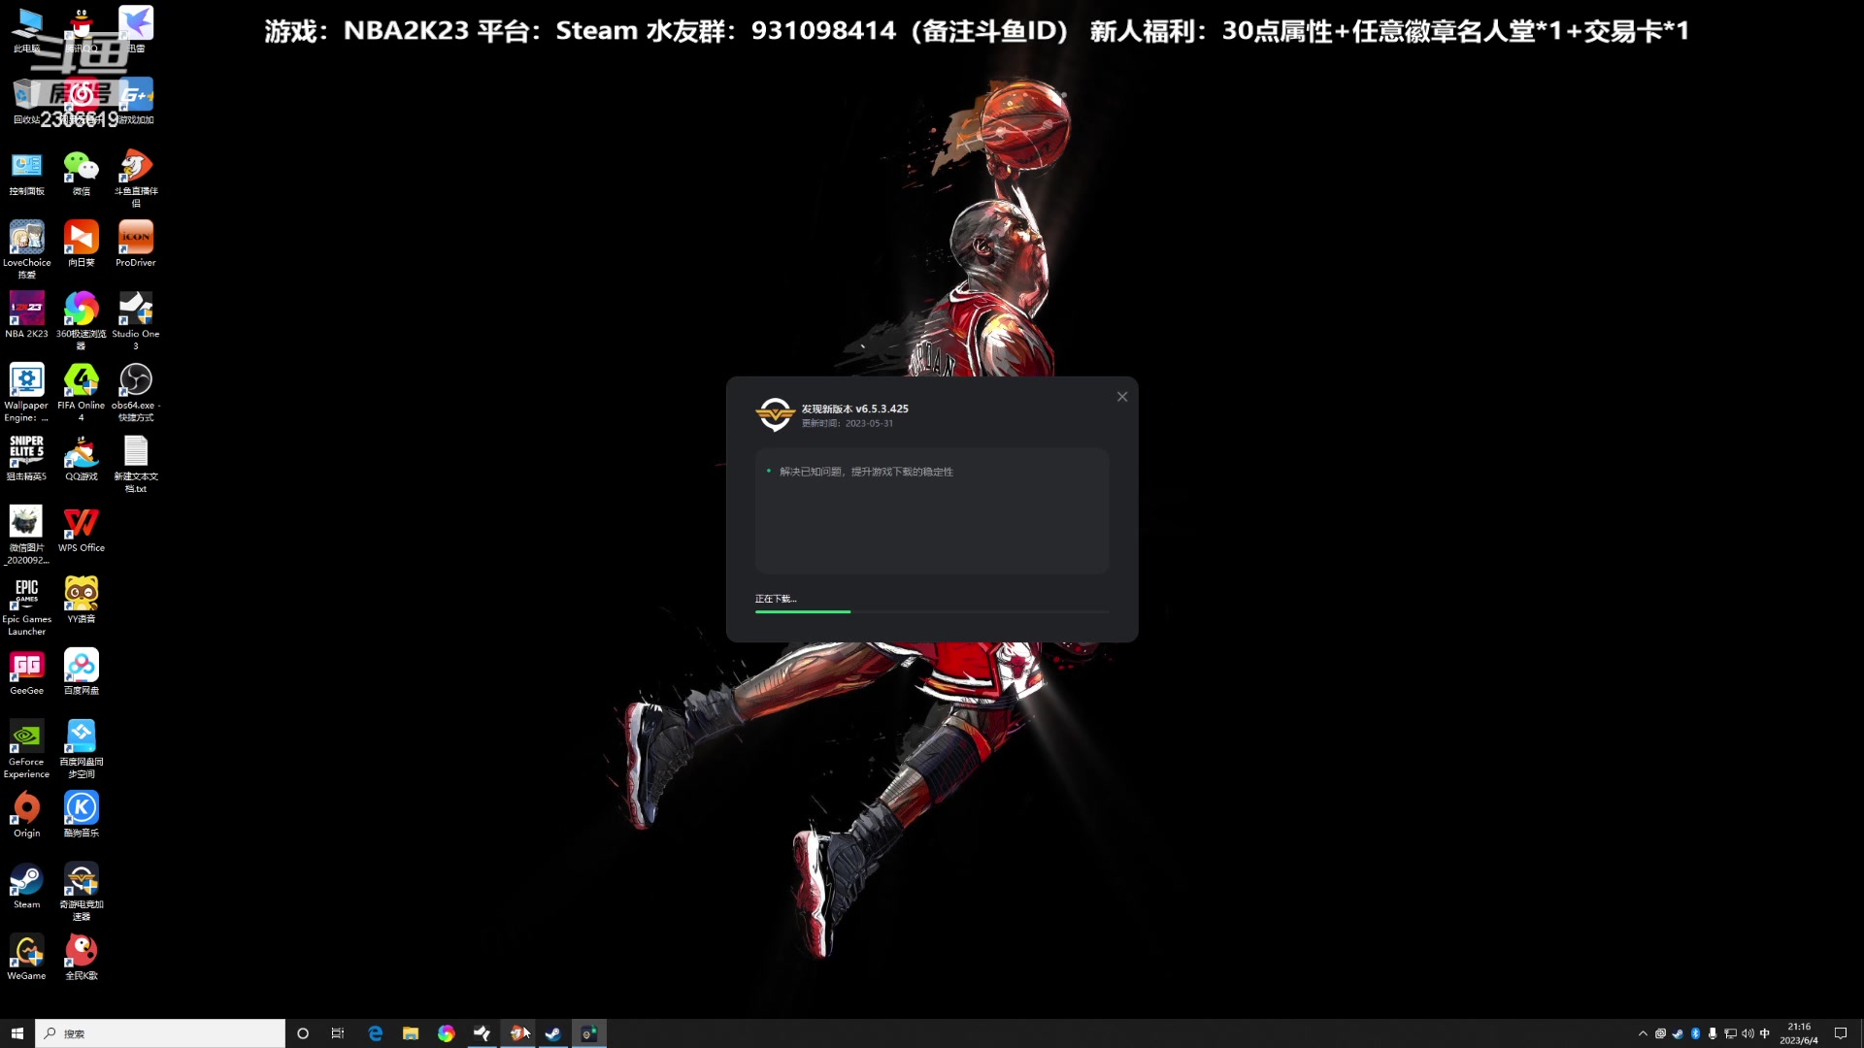This screenshot has width=1864, height=1048.
Task: Switch to the updater app on taskbar
Action: 588,1033
